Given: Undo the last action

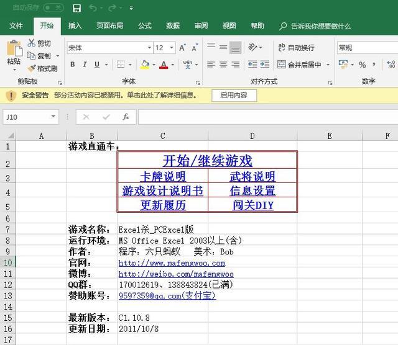Looking at the screenshot, I should (93, 8).
